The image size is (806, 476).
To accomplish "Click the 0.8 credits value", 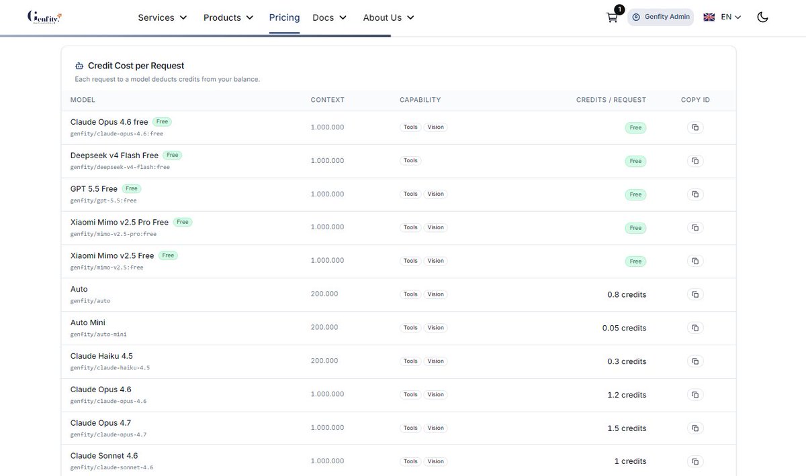I will (x=627, y=294).
